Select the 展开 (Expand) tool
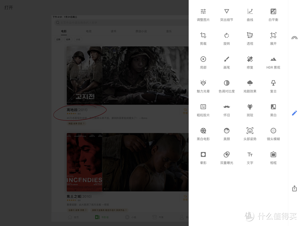Image resolution: width=301 pixels, height=226 pixels. [273, 39]
